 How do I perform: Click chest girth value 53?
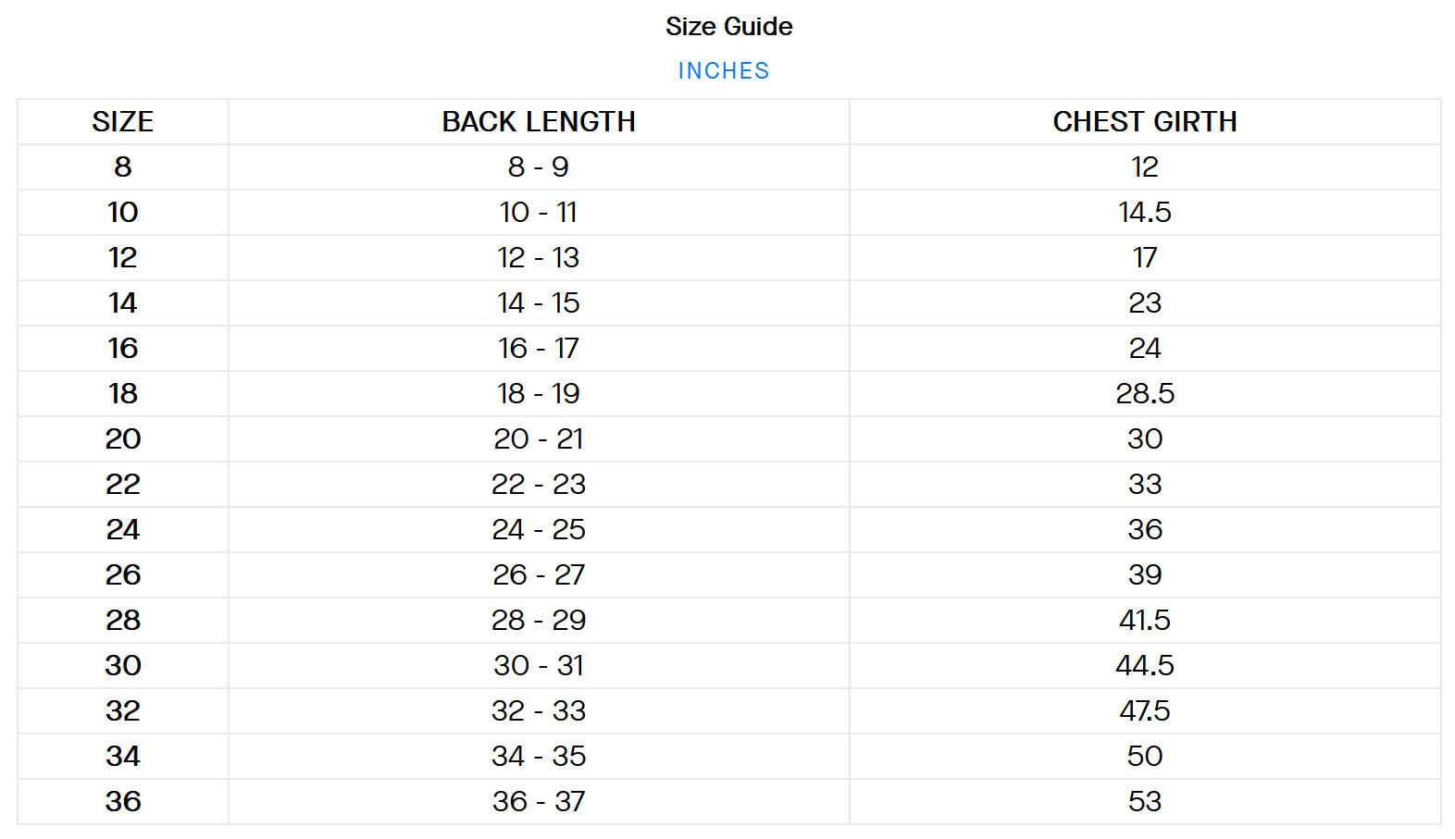pos(1145,802)
